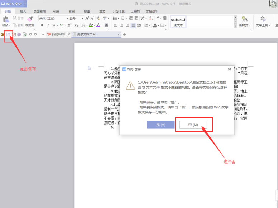The width and height of the screenshot is (278, 208).
Task: Open the New Style (新样式) icon
Action: coord(245,20)
